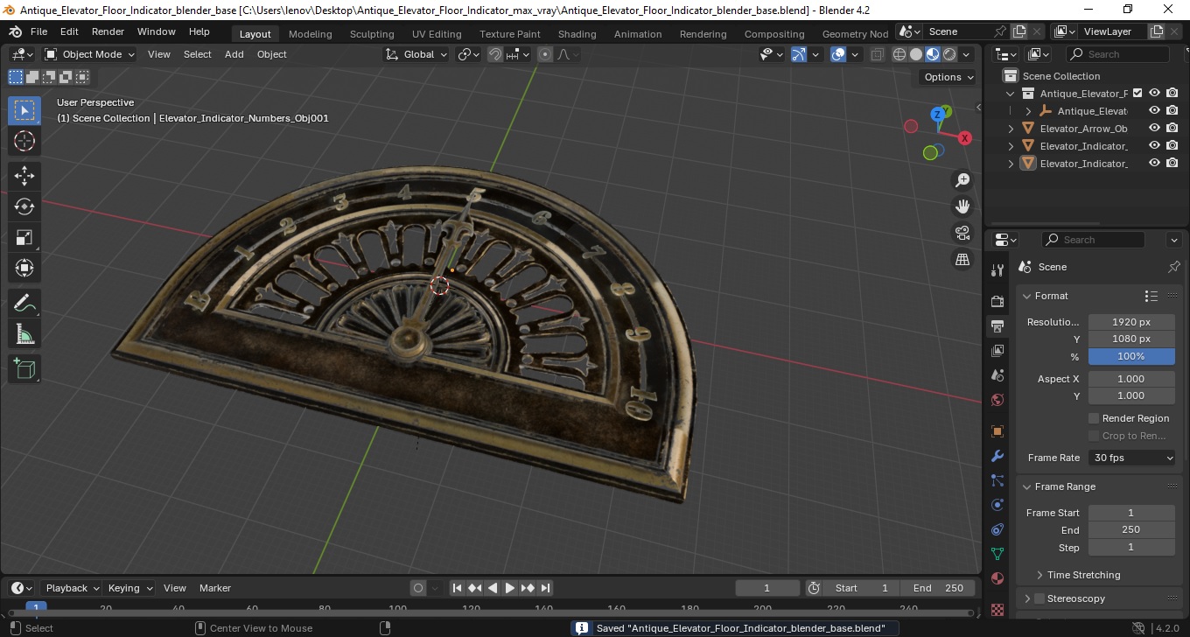
Task: Enable the Render Region checkbox
Action: tap(1094, 418)
